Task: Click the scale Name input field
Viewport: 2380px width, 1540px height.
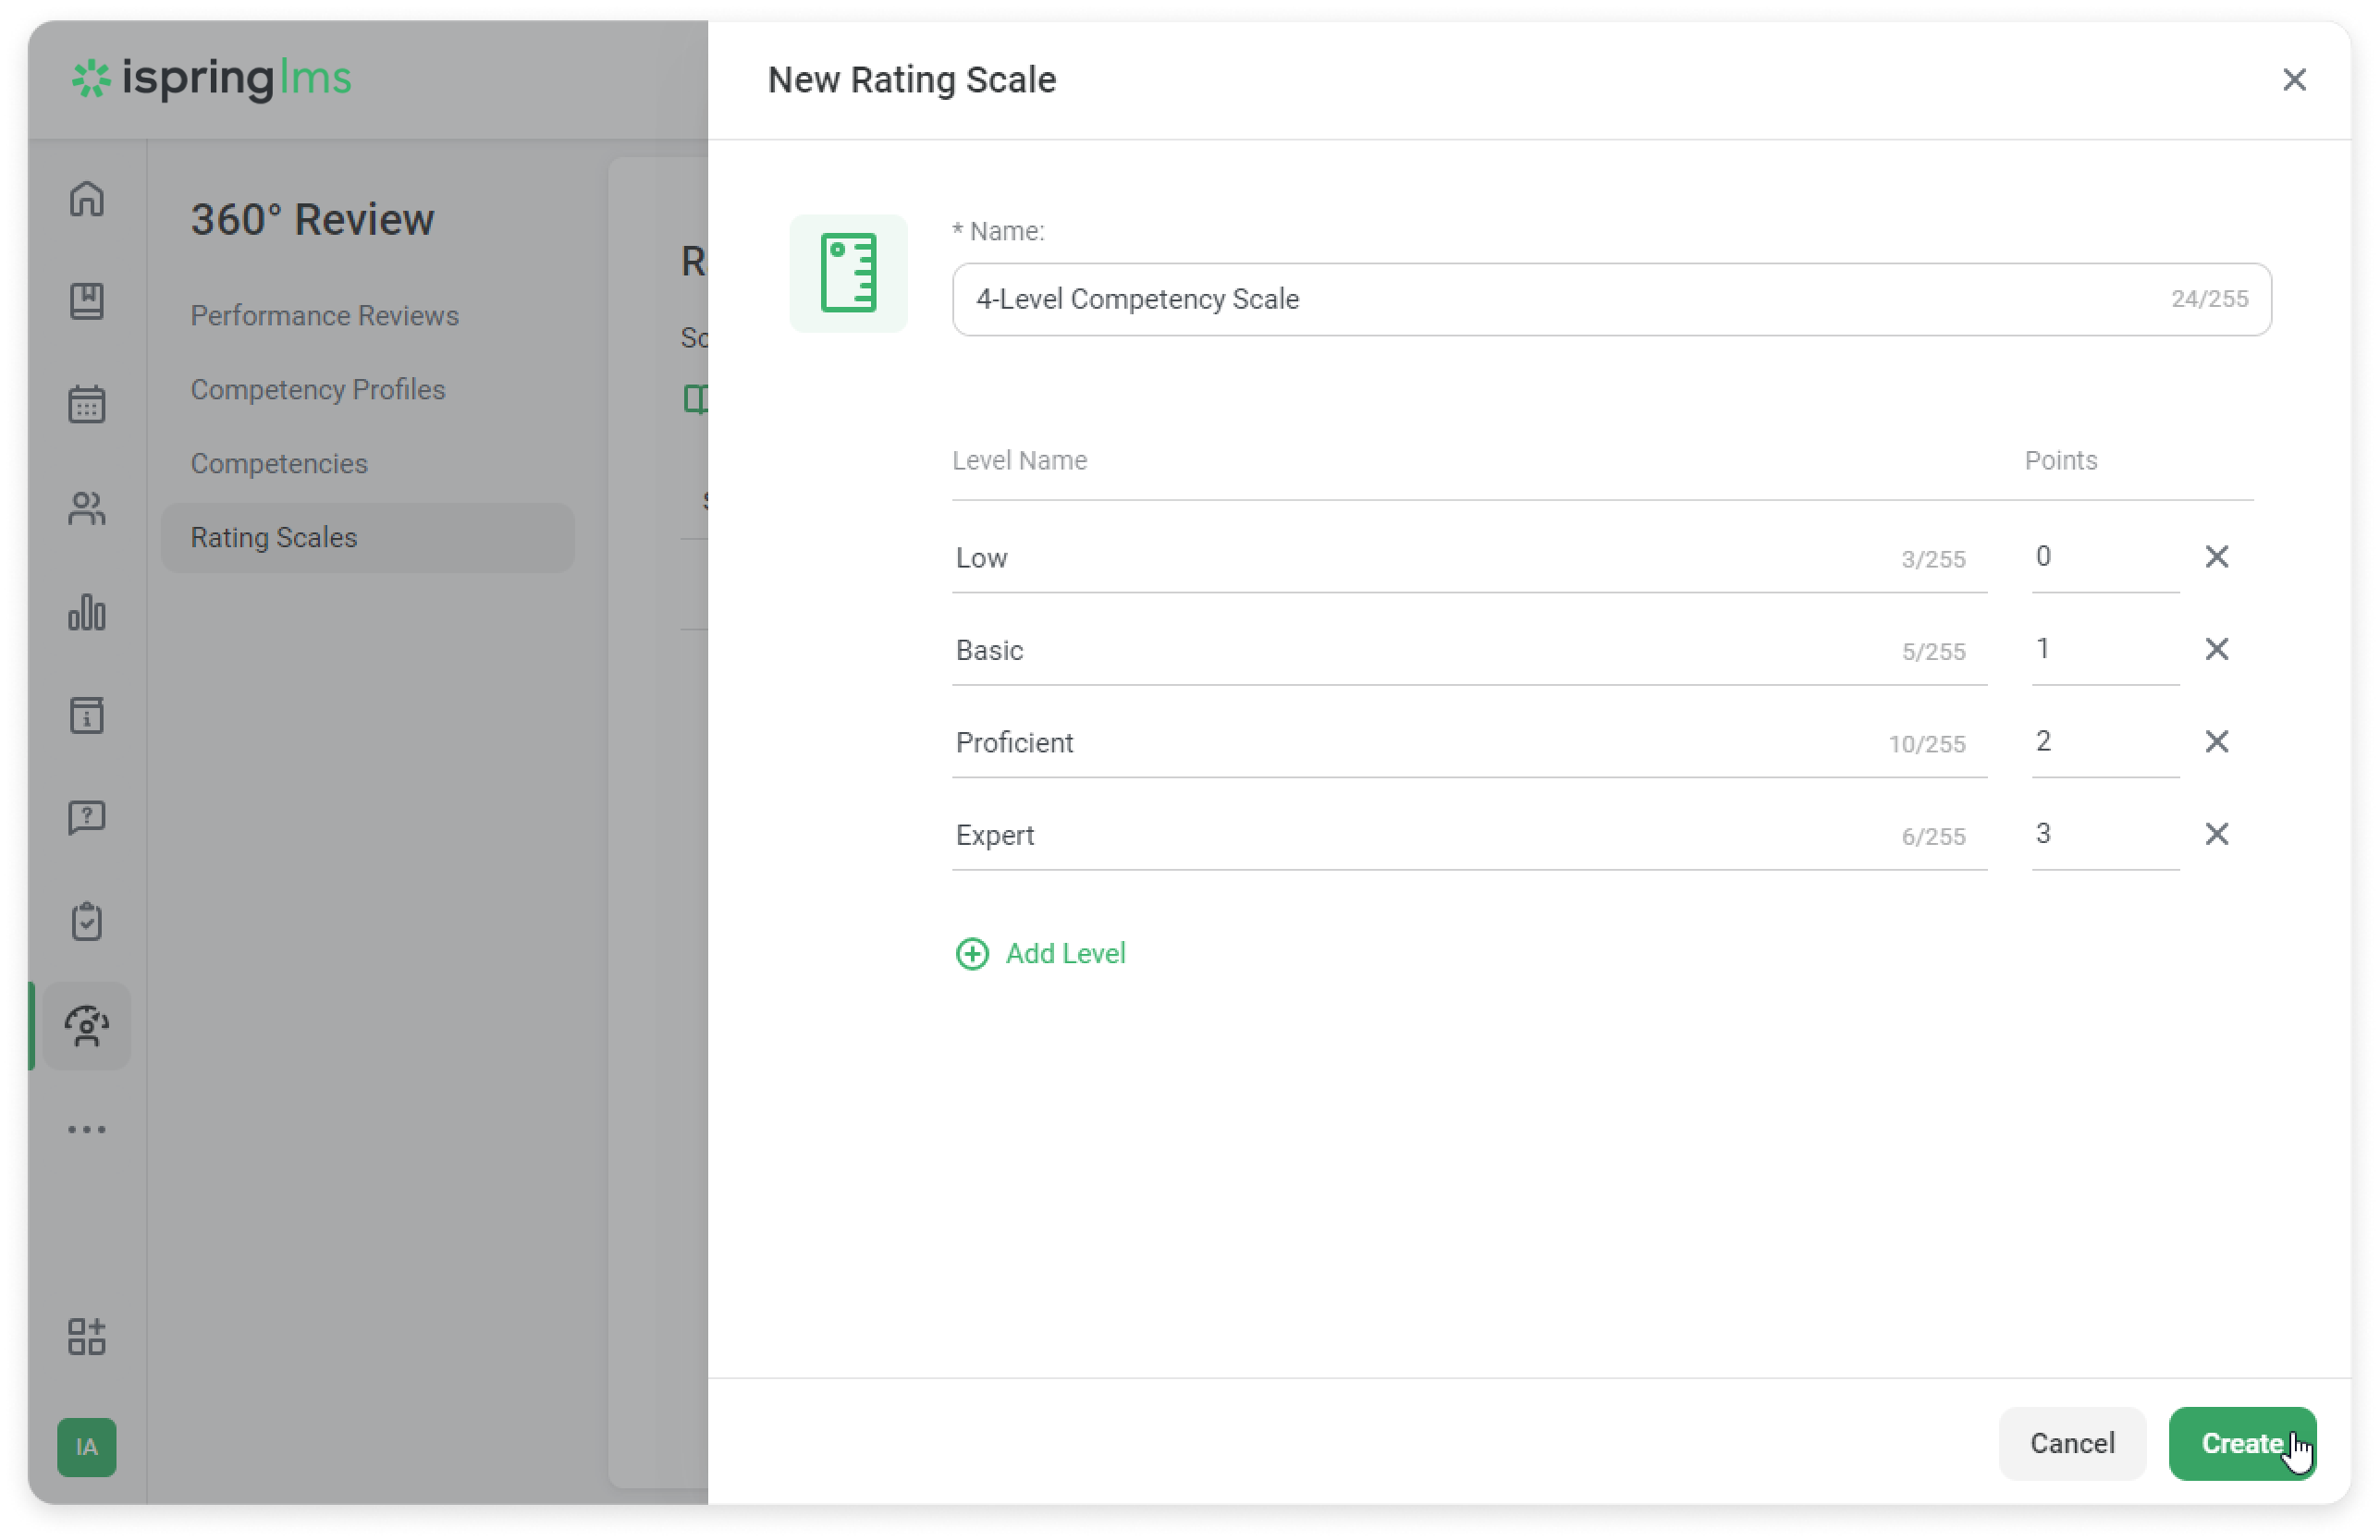Action: [1560, 299]
